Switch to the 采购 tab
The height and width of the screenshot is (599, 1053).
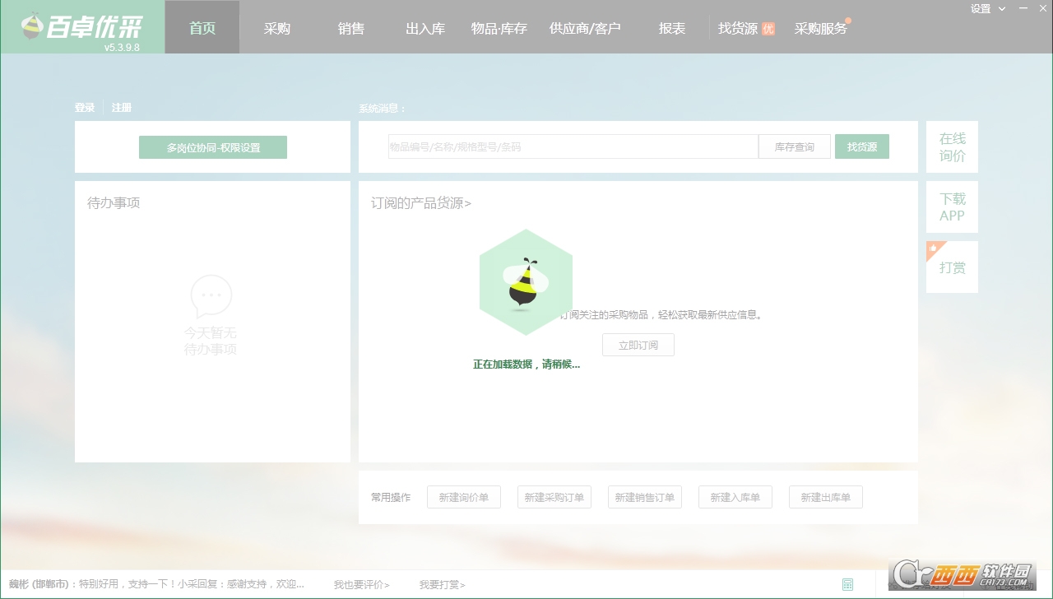click(276, 28)
